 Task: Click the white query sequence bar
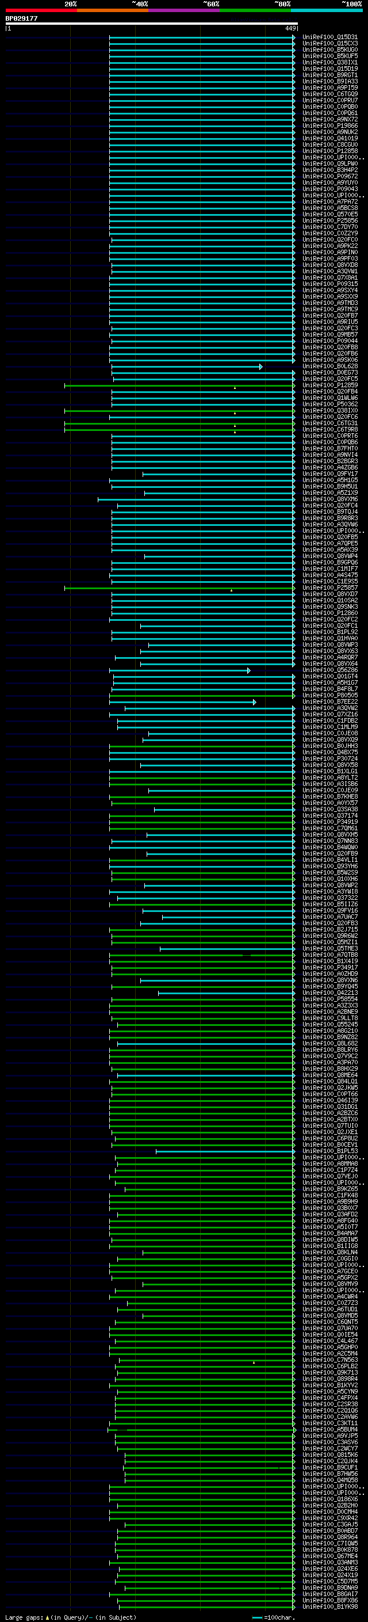click(x=152, y=23)
